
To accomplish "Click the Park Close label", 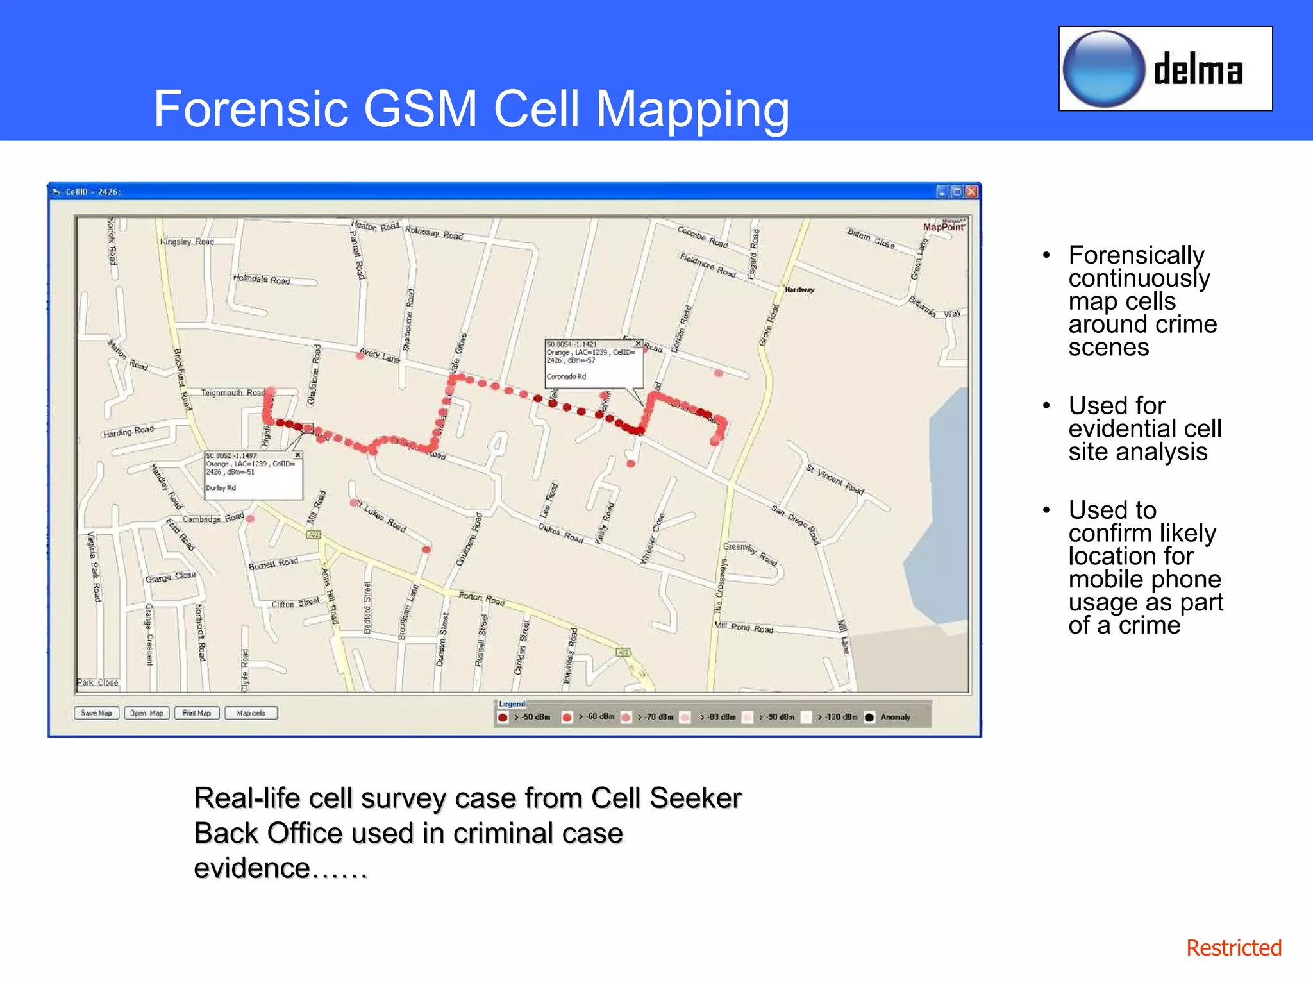I will [x=98, y=682].
